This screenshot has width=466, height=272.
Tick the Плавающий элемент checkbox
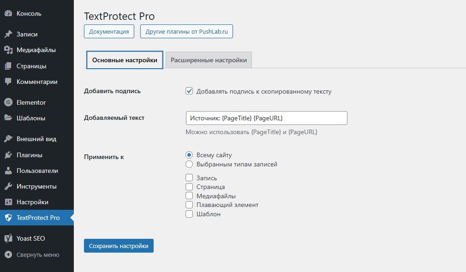point(189,205)
